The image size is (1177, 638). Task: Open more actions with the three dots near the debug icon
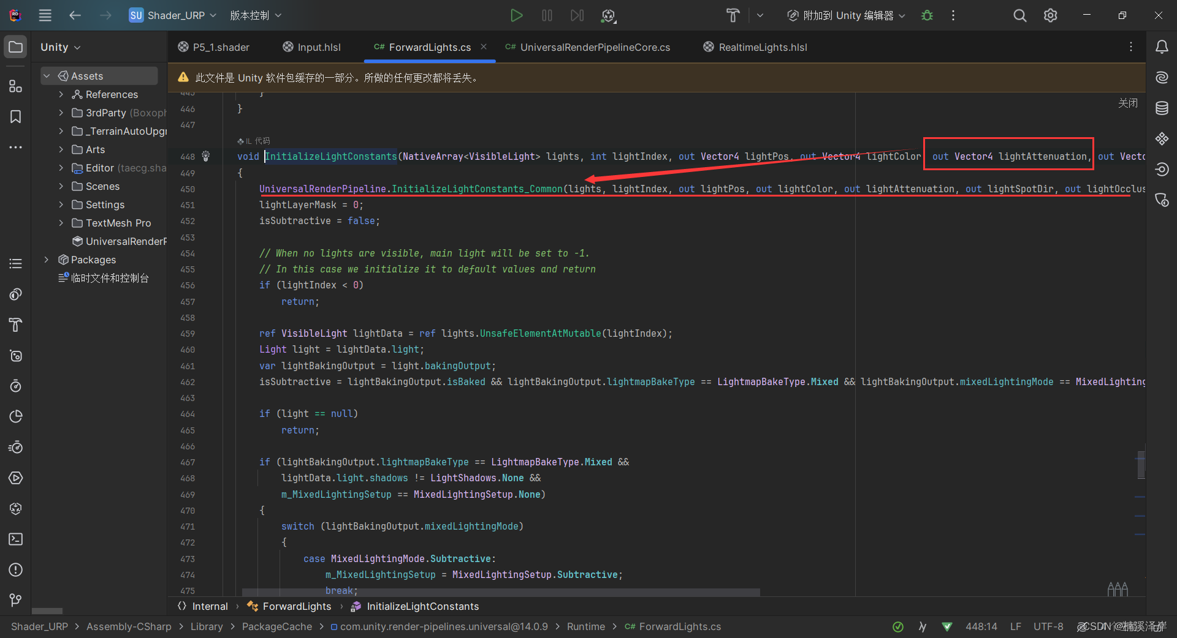(x=953, y=15)
